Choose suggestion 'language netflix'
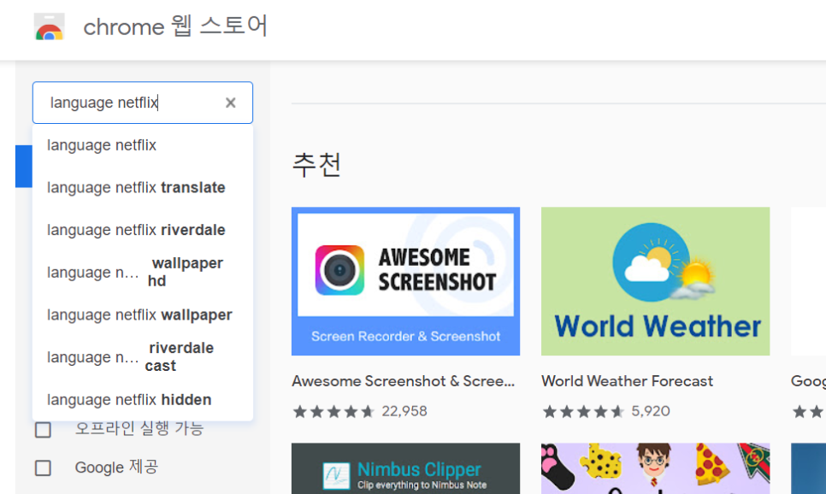Screen dimensions: 826x494 (x=142, y=144)
